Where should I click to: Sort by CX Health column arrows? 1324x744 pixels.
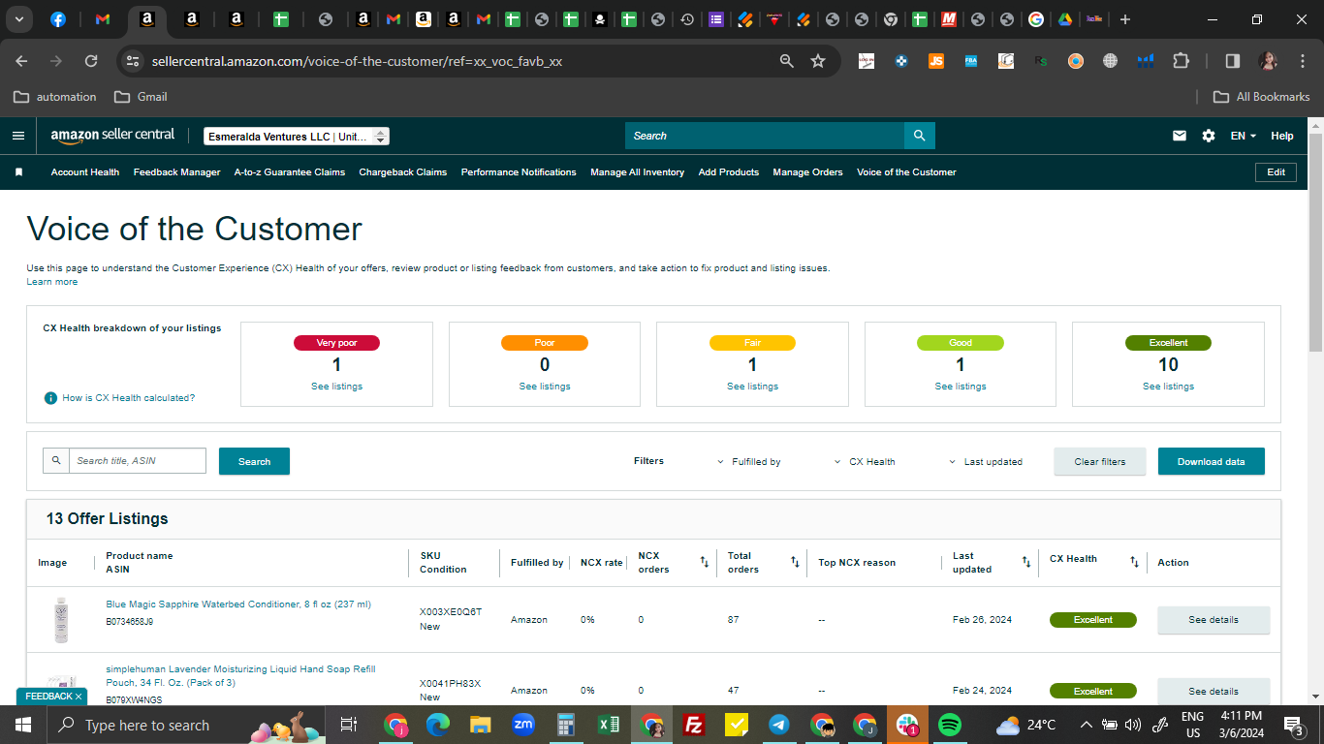point(1134,562)
